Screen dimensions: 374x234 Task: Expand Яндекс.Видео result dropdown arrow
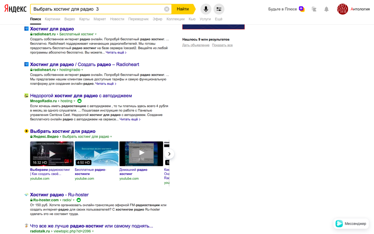pos(111,137)
